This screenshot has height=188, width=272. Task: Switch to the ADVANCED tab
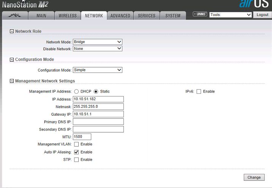[x=120, y=16]
